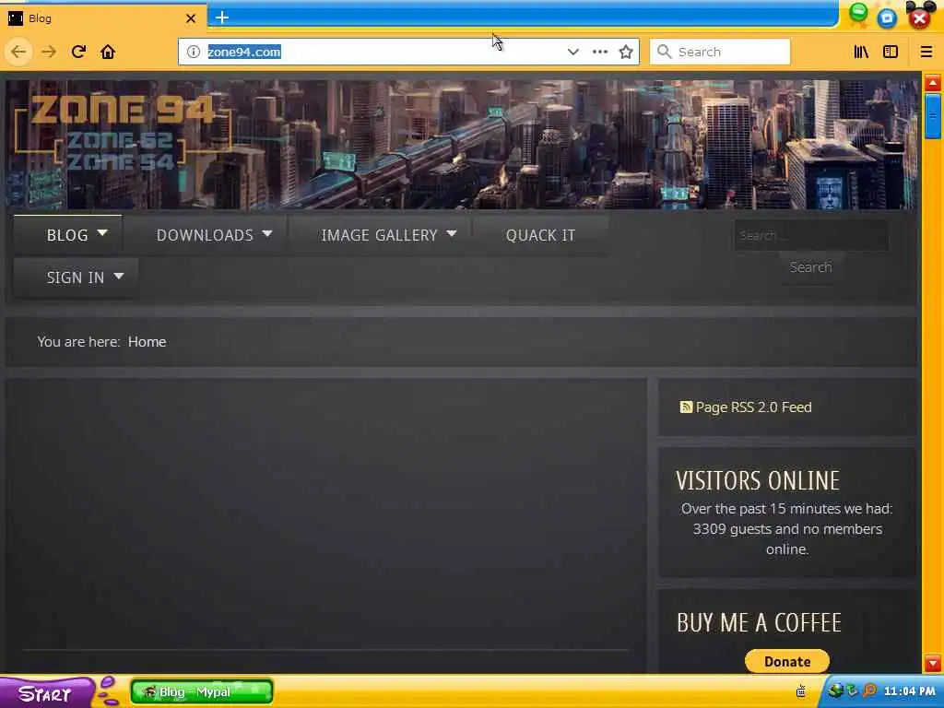
Task: Go back to the previous page
Action: tap(18, 52)
